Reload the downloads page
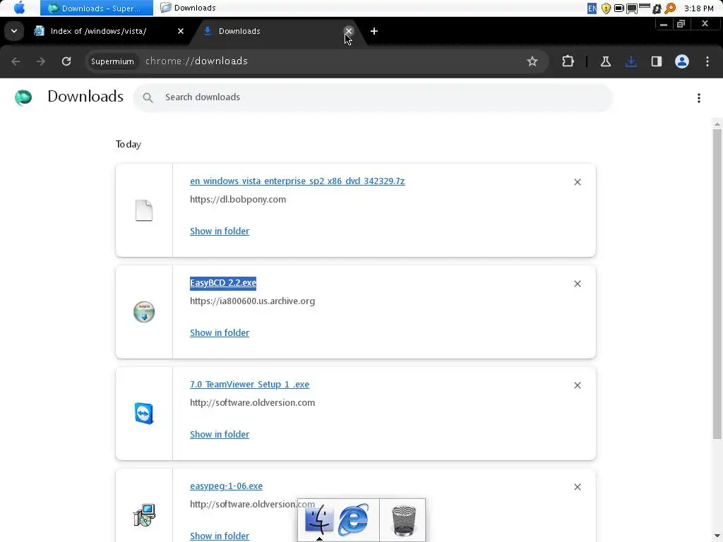 point(66,61)
